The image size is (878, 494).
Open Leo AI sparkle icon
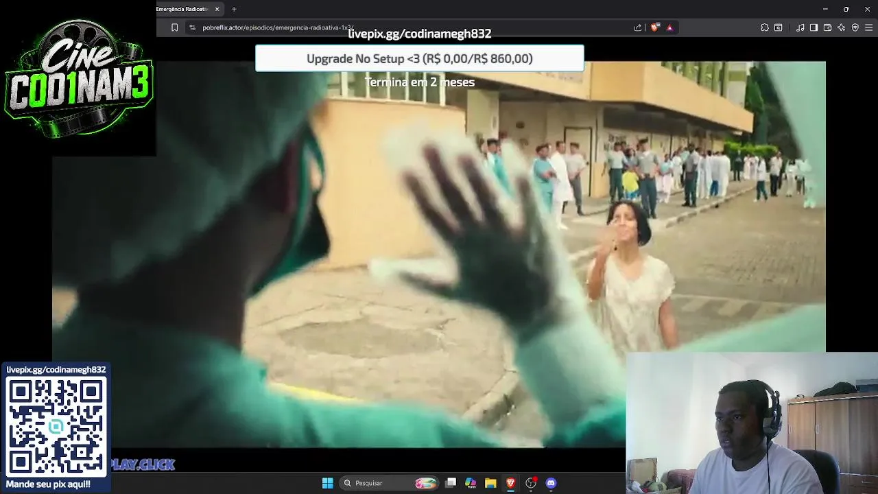click(x=841, y=27)
